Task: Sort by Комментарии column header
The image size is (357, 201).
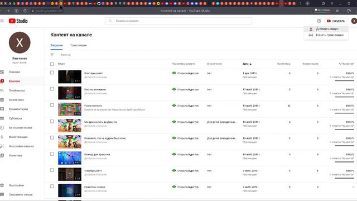Action: 310,64
